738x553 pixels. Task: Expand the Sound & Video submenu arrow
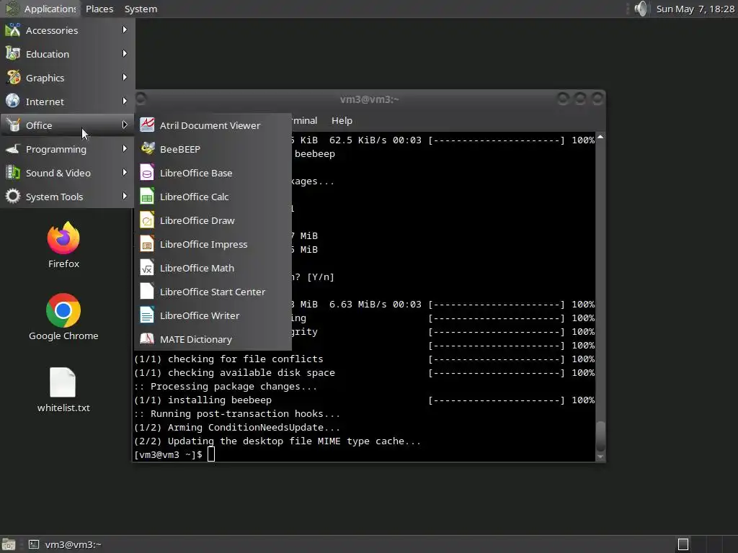(124, 173)
